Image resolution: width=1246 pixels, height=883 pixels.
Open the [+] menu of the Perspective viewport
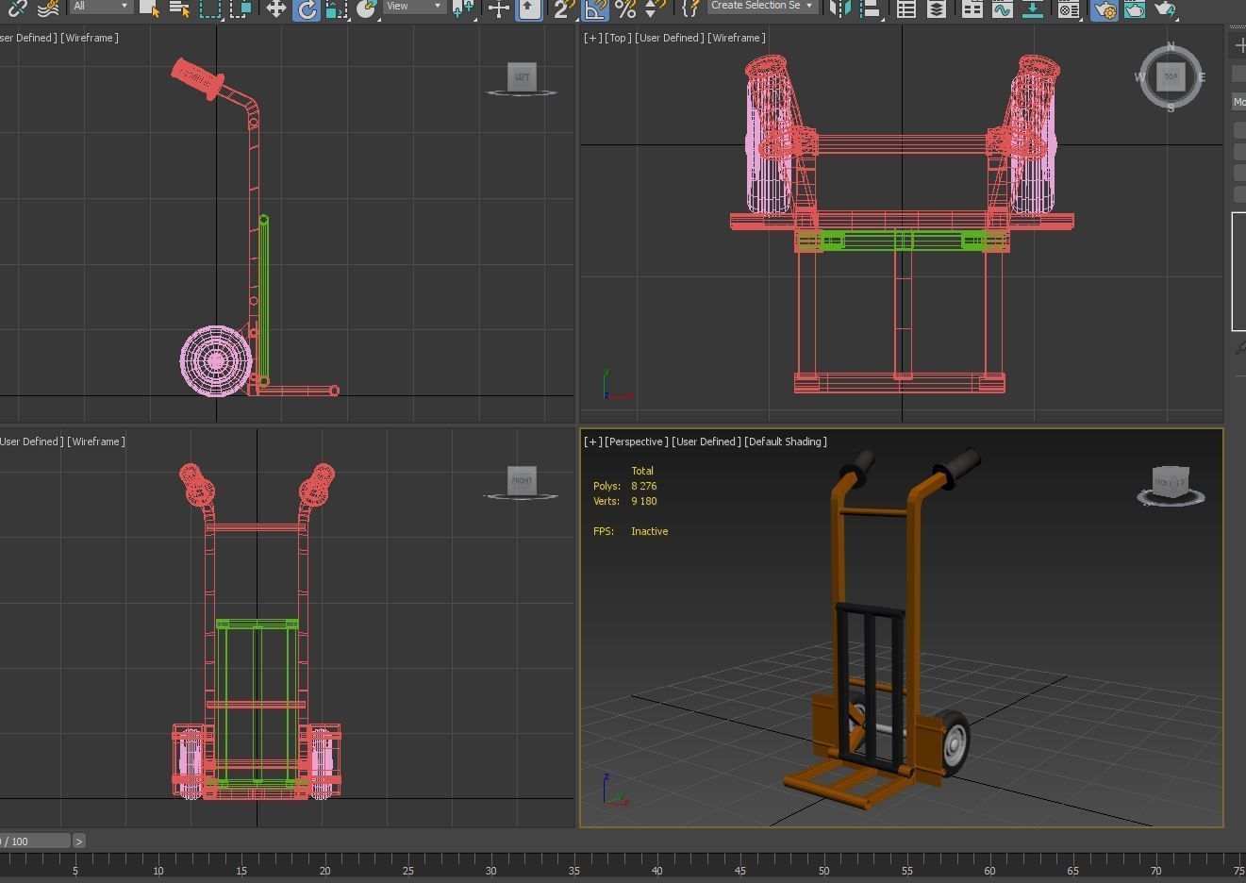[592, 441]
